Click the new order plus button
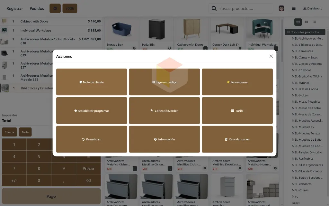329x206 pixels. coord(55,8)
